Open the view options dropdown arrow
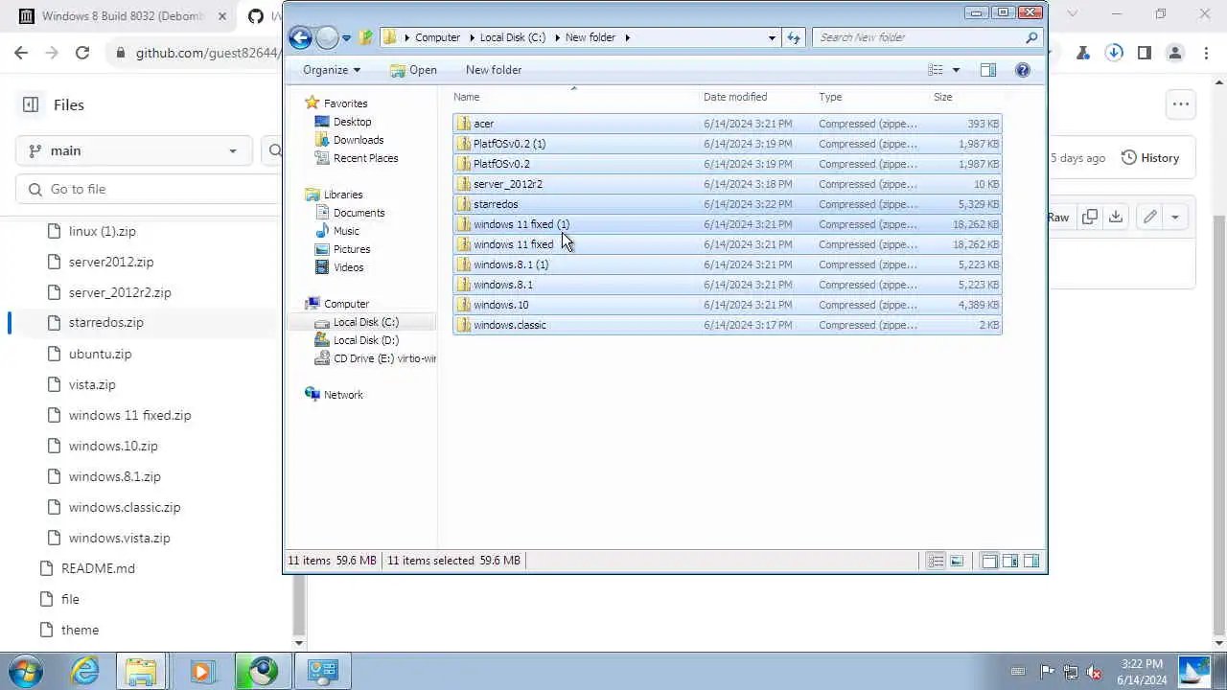The height and width of the screenshot is (690, 1227). point(956,70)
